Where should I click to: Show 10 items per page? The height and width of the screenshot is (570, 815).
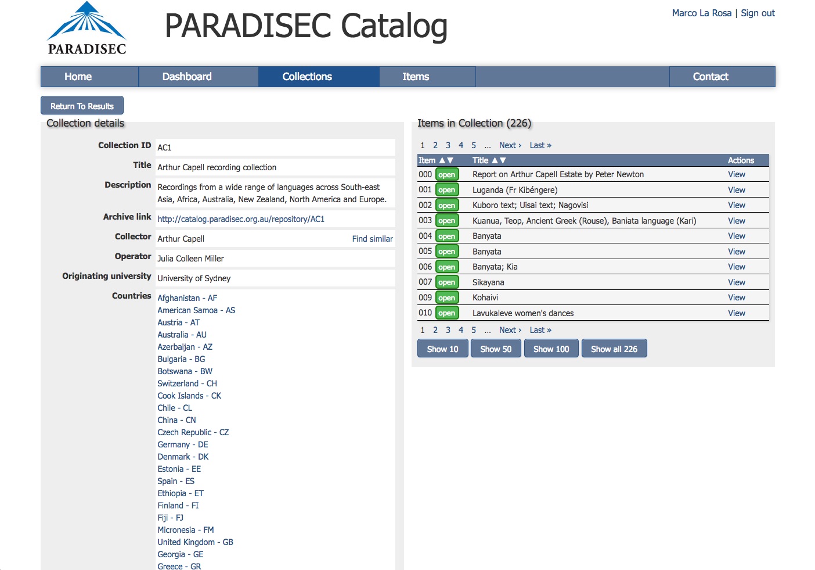coord(442,349)
